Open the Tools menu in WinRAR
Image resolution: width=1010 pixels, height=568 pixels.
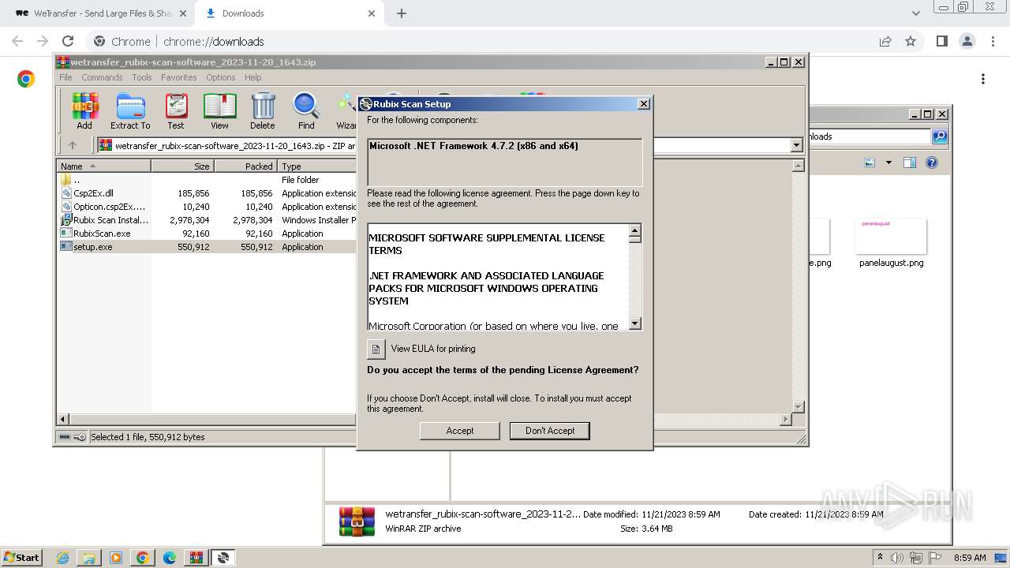(x=142, y=77)
